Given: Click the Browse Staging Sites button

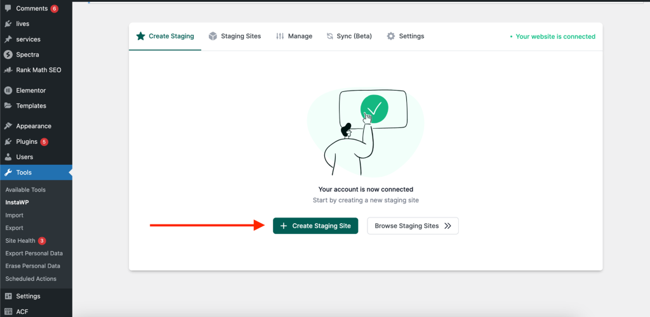Looking at the screenshot, I should [413, 226].
